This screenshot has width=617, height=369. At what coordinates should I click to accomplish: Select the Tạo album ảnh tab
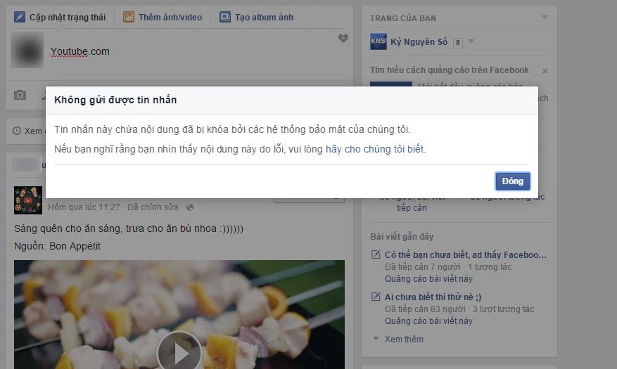[x=264, y=17]
